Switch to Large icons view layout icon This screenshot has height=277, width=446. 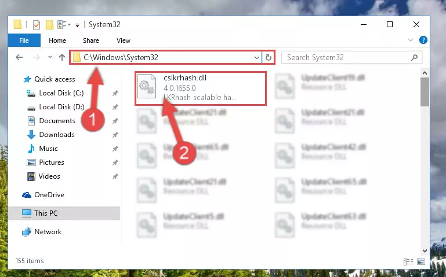[421, 261]
